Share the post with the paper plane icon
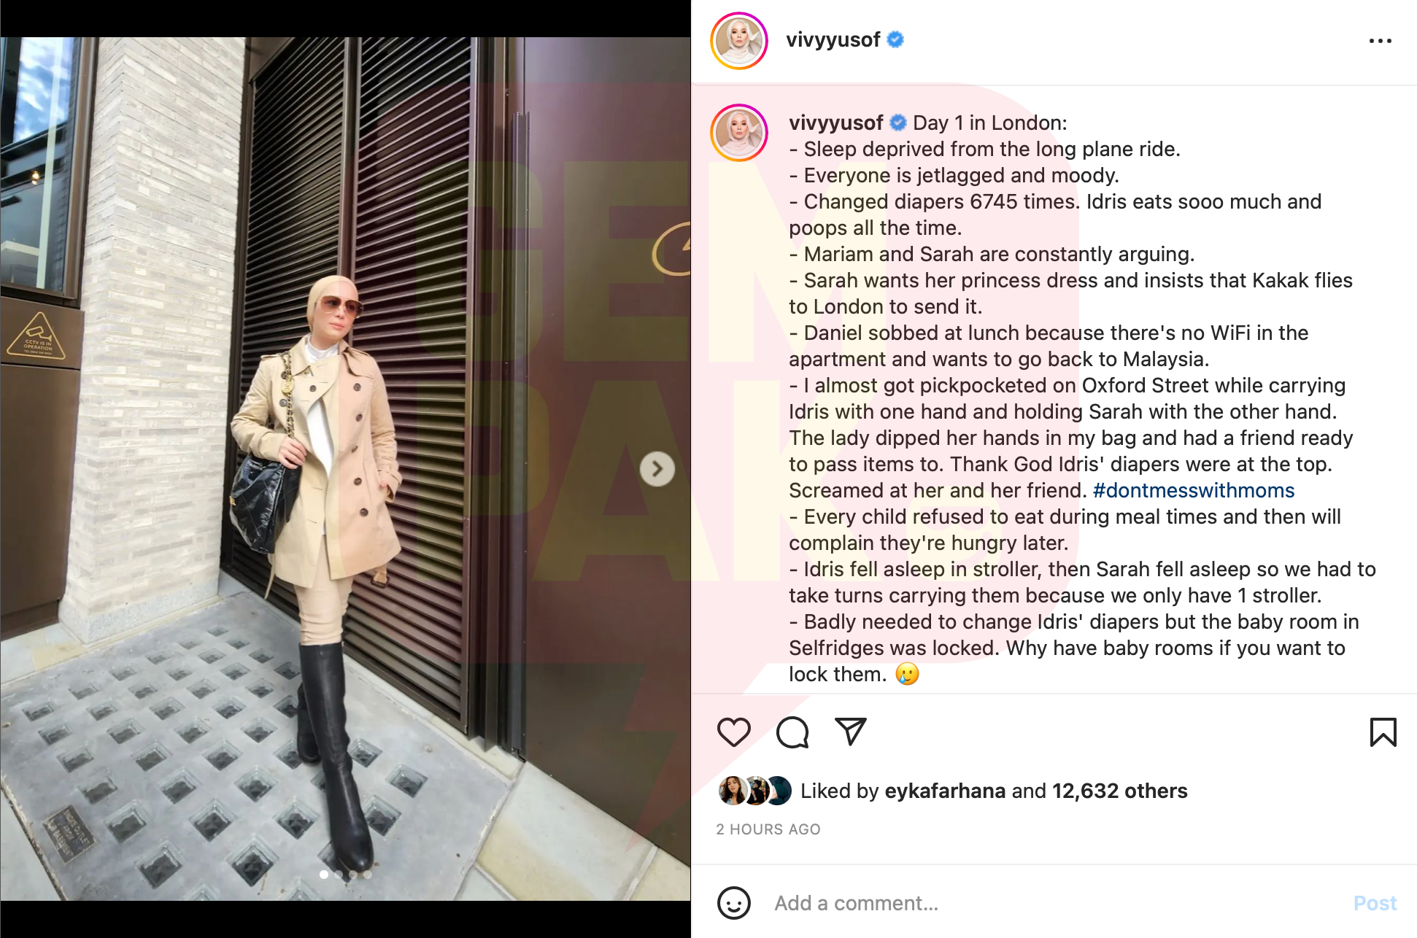 850,732
